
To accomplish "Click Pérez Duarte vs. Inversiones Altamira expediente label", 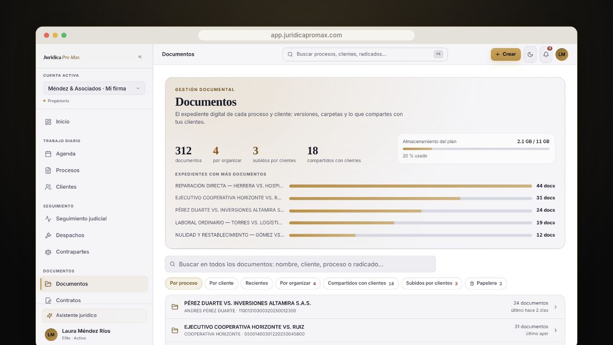I will (230, 210).
